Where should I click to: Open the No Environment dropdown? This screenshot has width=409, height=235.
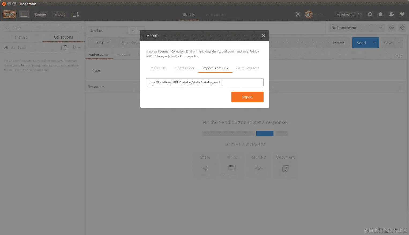pos(357,28)
